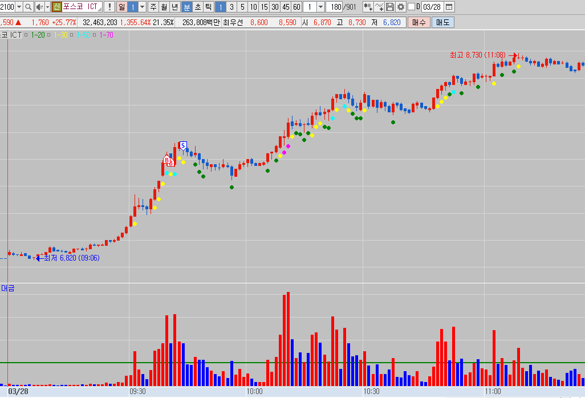Click the green horizontal line in volume panel
Image resolution: width=585 pixels, height=398 pixels.
tap(285, 363)
